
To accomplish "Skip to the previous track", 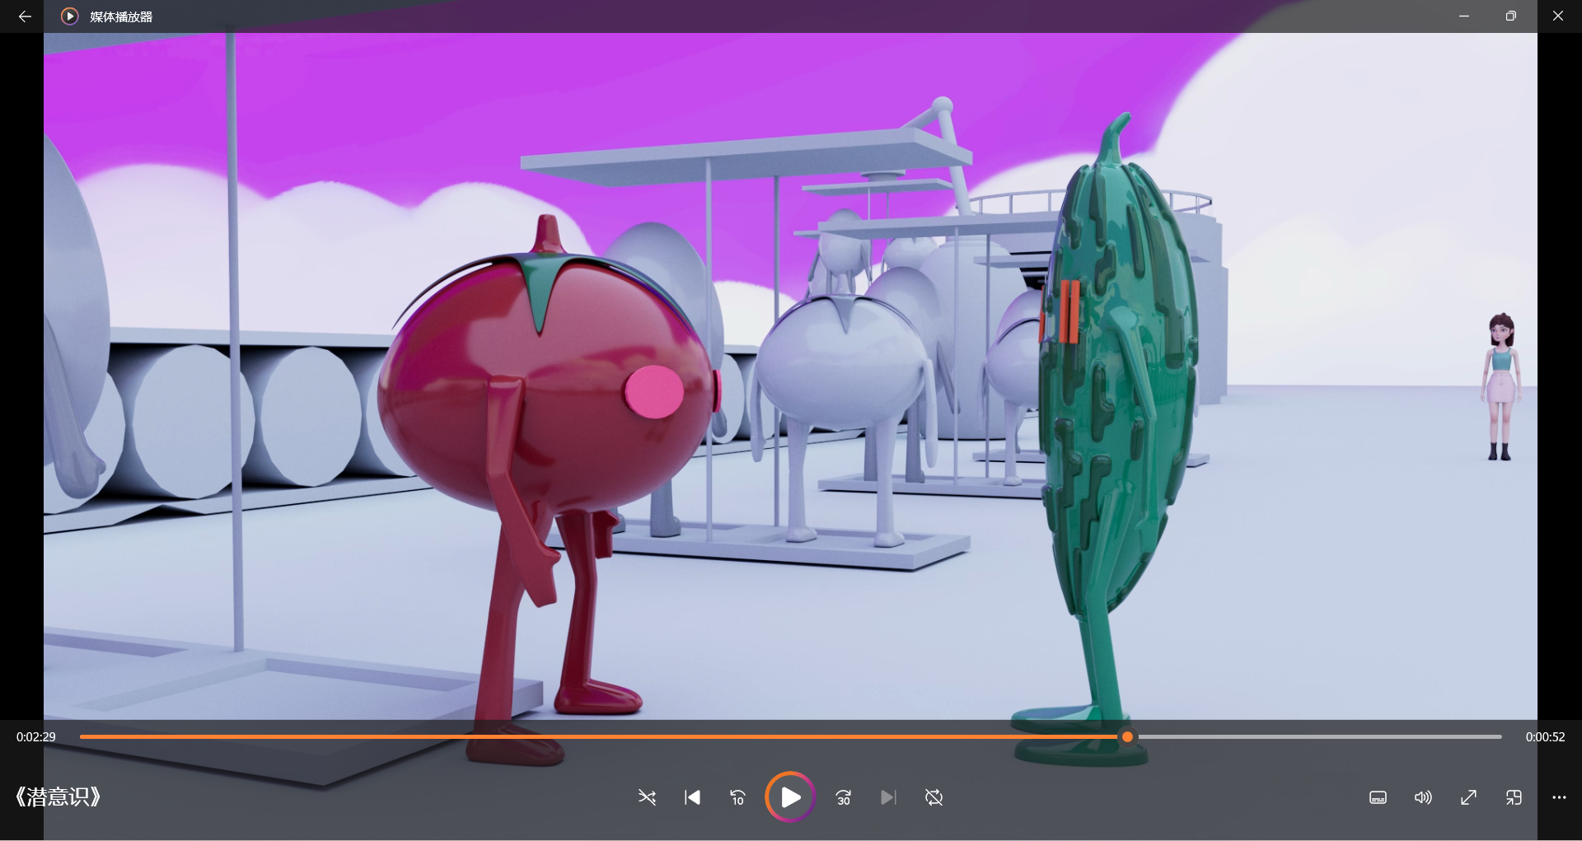I will click(x=692, y=797).
